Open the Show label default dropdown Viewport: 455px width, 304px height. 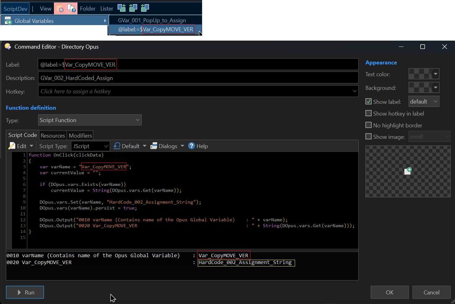point(424,102)
